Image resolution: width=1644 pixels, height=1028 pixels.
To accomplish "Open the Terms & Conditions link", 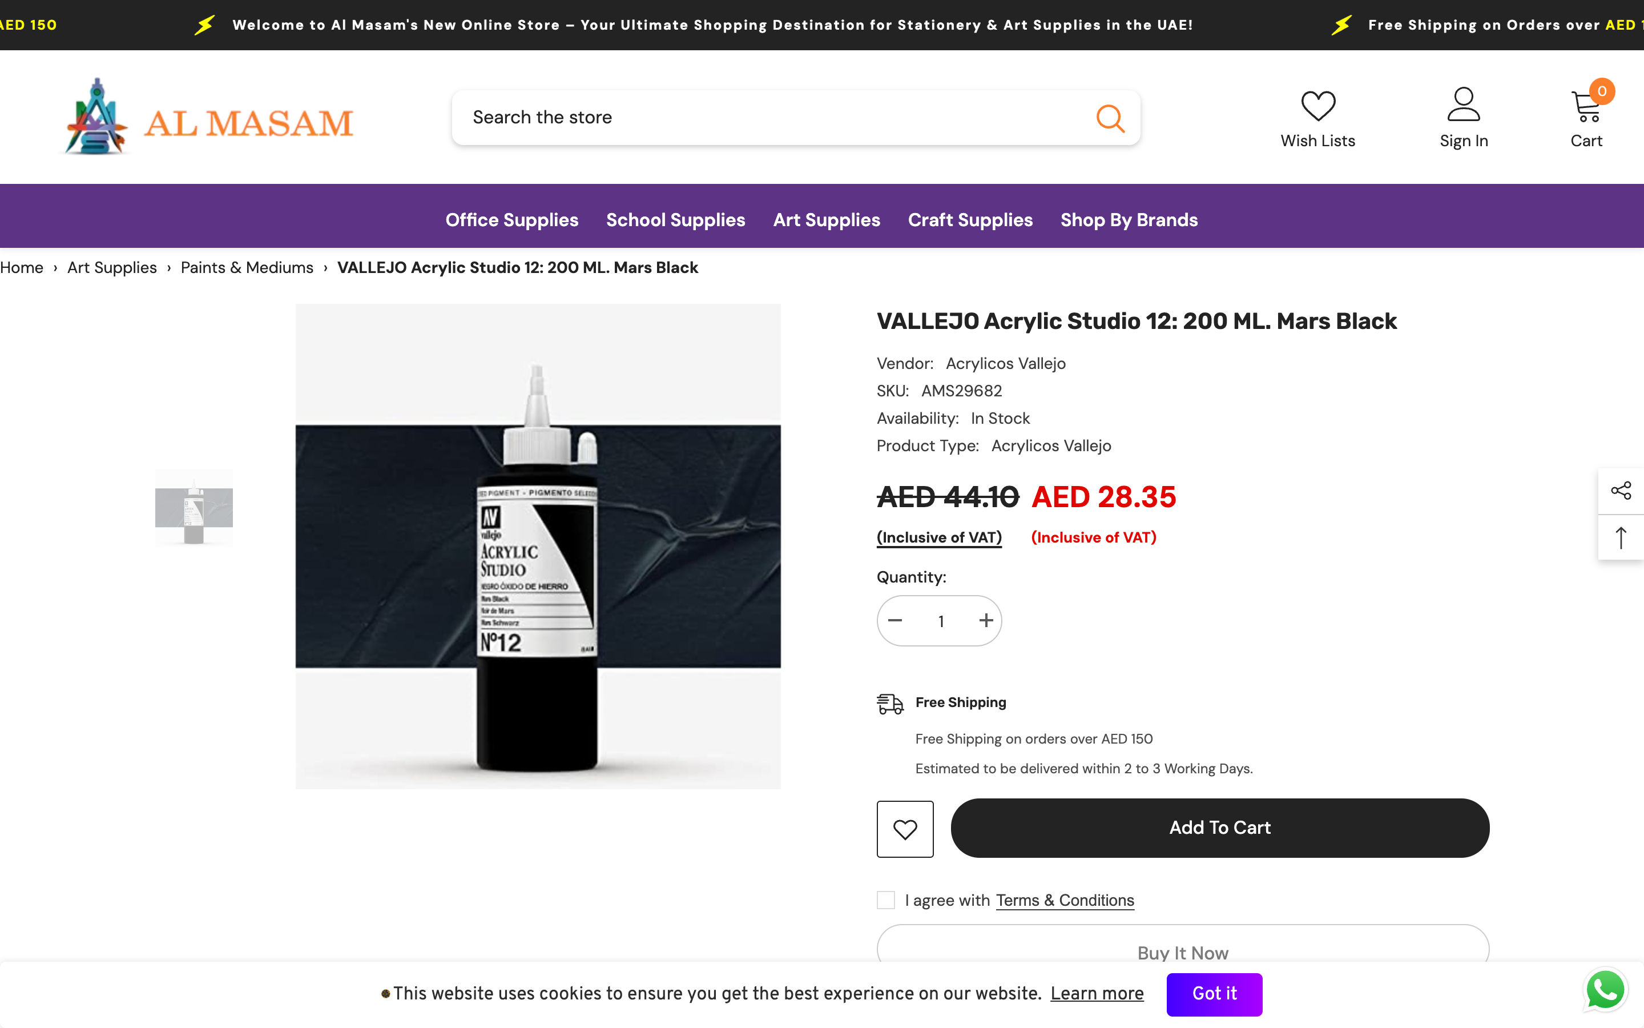I will pyautogui.click(x=1064, y=899).
